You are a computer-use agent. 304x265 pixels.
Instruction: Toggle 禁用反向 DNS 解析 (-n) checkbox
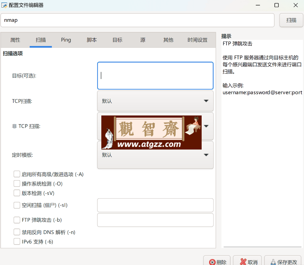(x=17, y=232)
